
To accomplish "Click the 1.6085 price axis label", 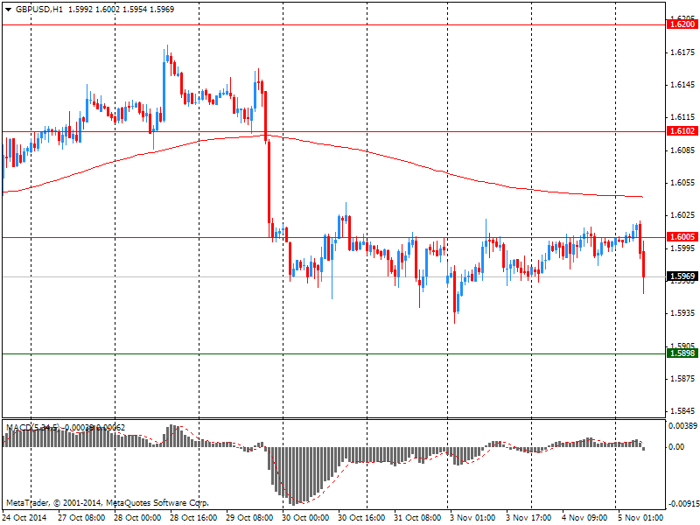I will 682,150.
